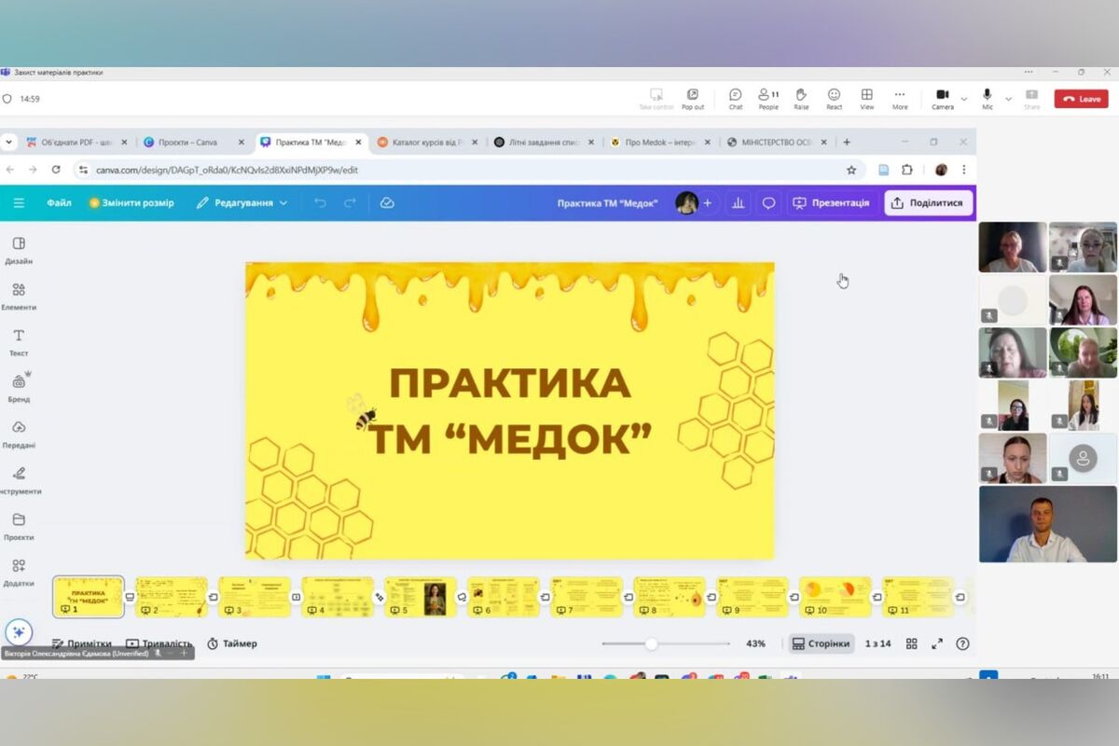Adjust the zoom slider handle
The image size is (1119, 746).
coord(651,643)
